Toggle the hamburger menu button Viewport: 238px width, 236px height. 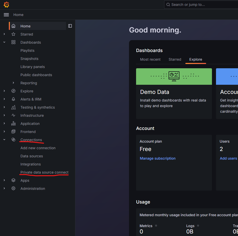[6, 15]
